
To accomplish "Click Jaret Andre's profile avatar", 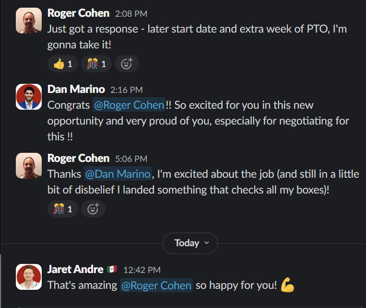I will point(29,277).
